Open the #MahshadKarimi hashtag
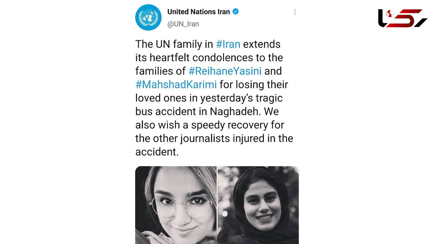Image resolution: width=434 pixels, height=244 pixels. pos(176,85)
